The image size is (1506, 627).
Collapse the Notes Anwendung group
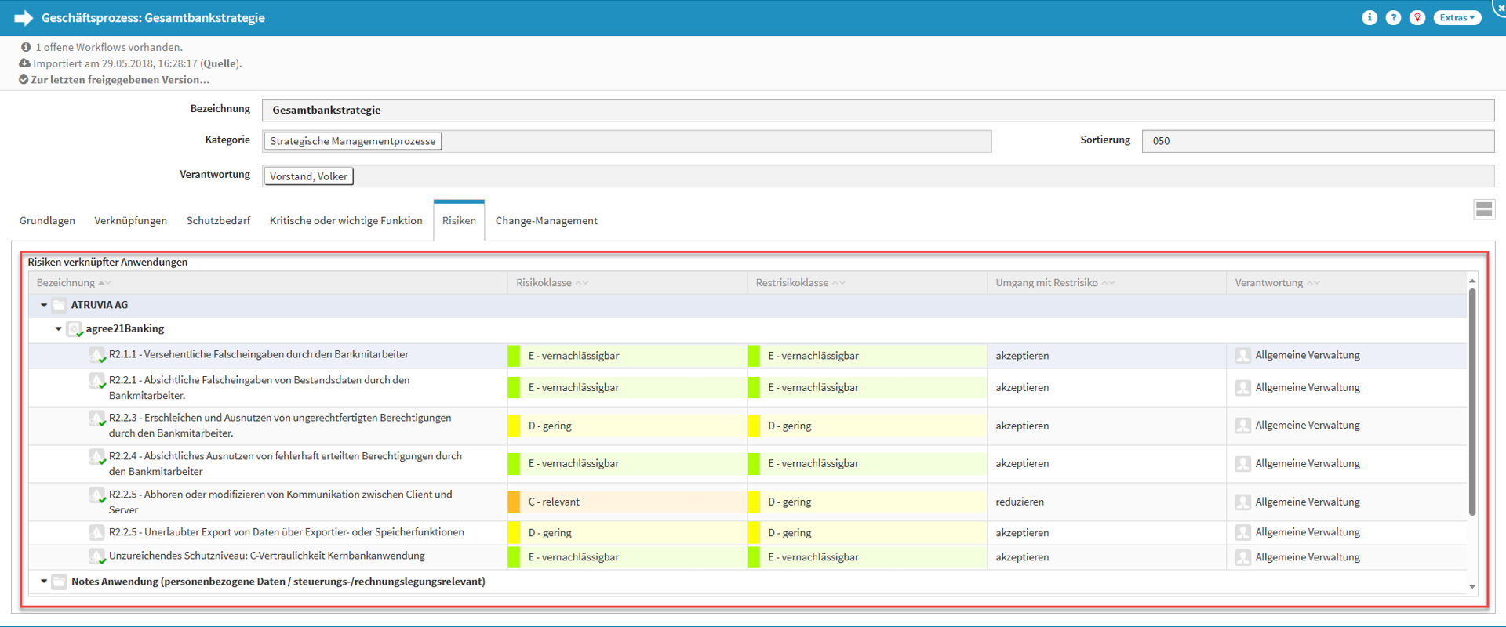pyautogui.click(x=44, y=582)
